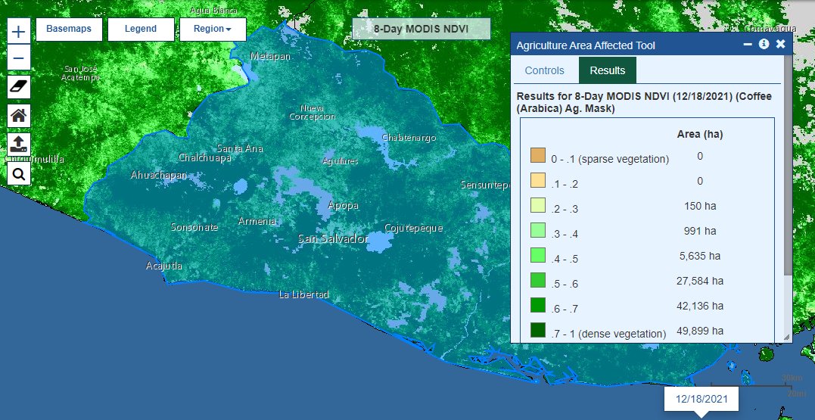Click the .5 - .6 color swatch
815x420 pixels.
click(538, 281)
